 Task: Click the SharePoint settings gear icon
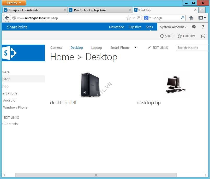[194, 27]
